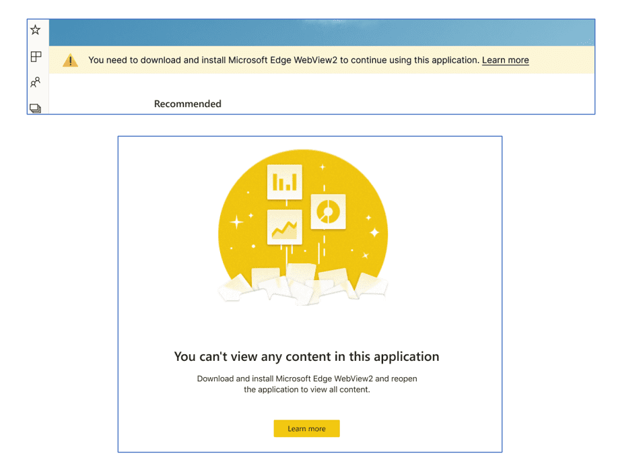Click the WebView2 warning banner message
The height and width of the screenshot is (474, 643).
click(283, 61)
